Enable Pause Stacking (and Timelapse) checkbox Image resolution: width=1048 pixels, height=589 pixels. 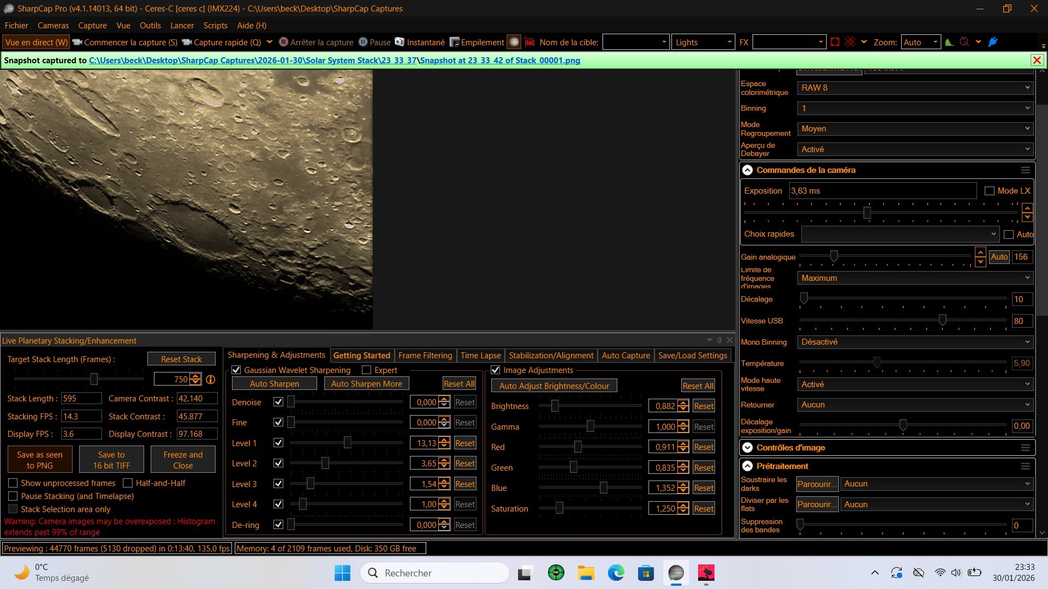point(13,496)
